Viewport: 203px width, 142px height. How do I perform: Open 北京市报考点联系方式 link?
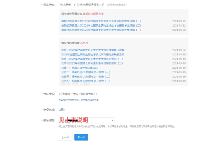(93, 54)
